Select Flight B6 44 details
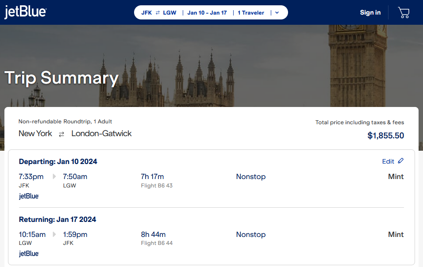 tap(157, 243)
